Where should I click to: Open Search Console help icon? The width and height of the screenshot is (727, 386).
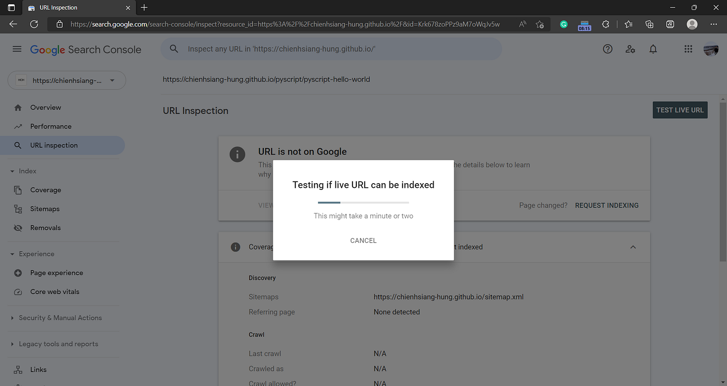(x=608, y=49)
